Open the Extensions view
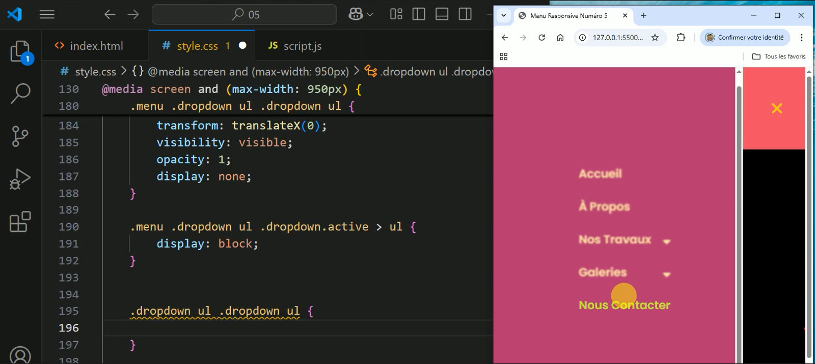The width and height of the screenshot is (815, 364). click(x=20, y=222)
